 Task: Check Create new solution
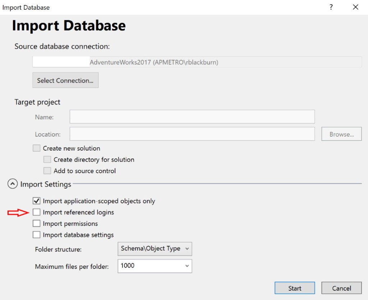point(36,148)
